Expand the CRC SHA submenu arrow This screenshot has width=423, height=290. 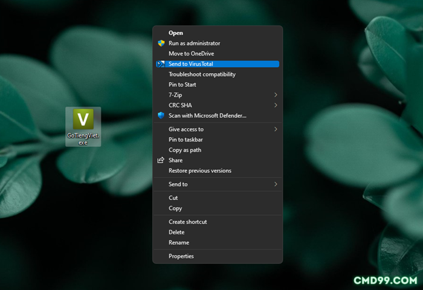276,105
